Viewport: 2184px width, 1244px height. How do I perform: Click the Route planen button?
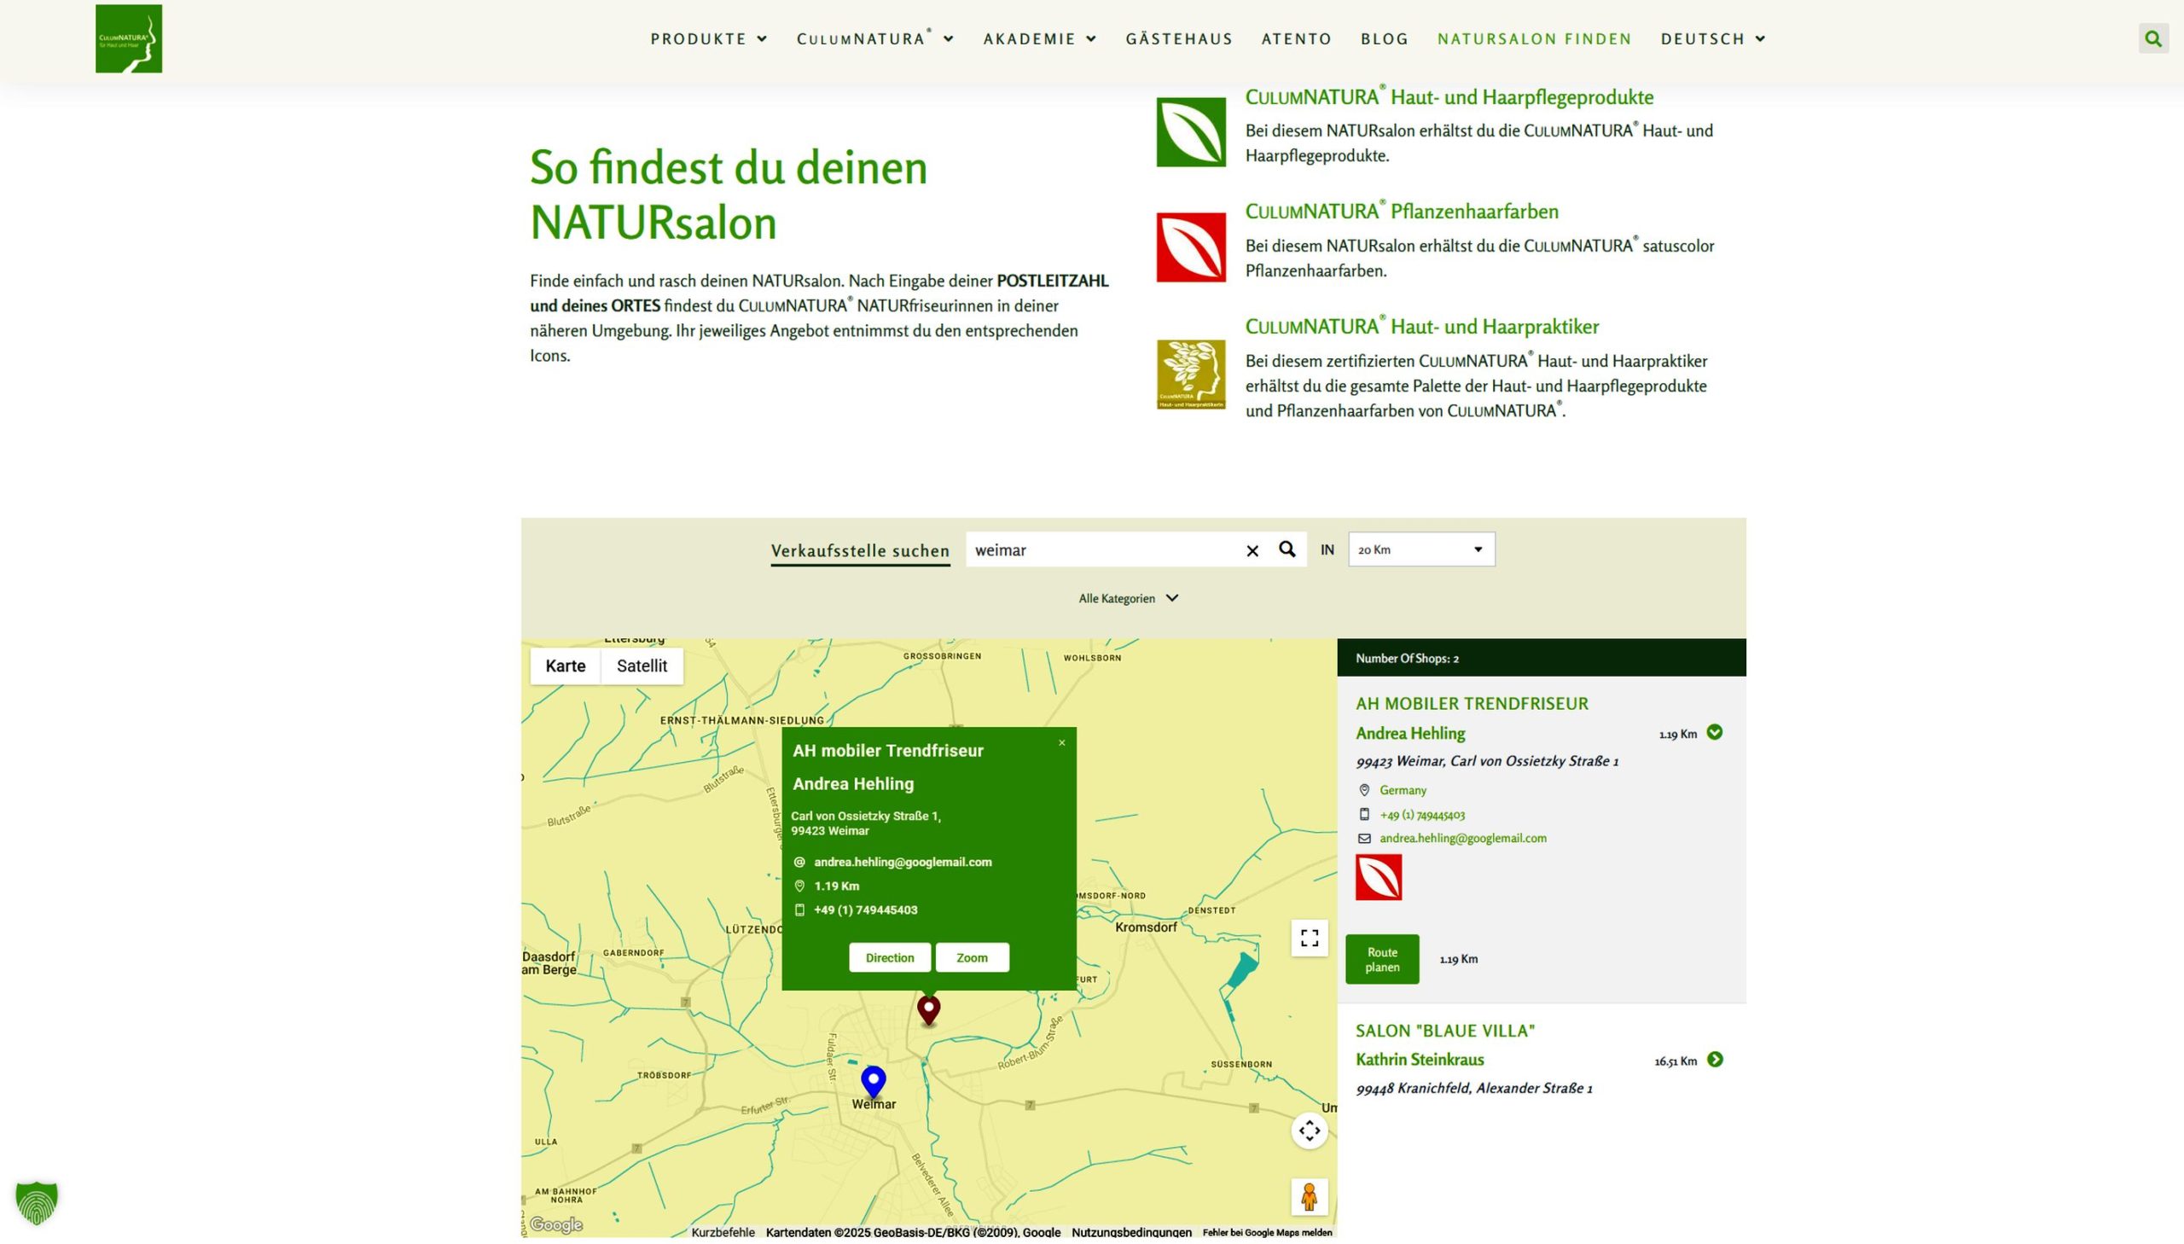coord(1382,960)
